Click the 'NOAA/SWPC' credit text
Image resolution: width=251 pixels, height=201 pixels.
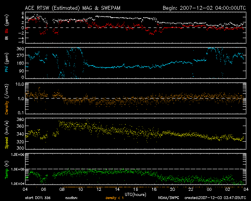pyautogui.click(x=169, y=198)
